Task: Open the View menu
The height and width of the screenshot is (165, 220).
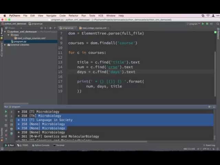Action: tap(41, 15)
